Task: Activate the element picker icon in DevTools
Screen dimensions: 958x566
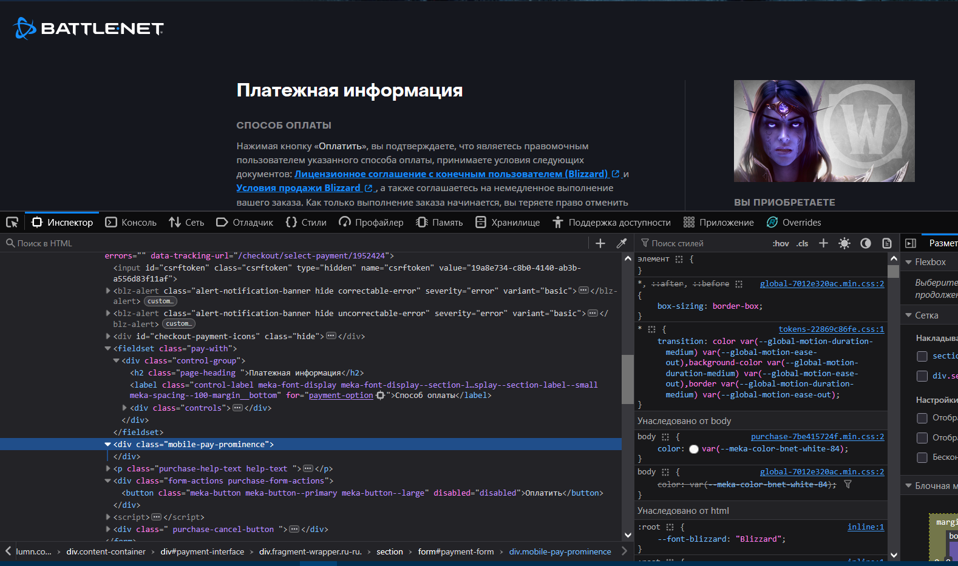Action: pos(12,222)
